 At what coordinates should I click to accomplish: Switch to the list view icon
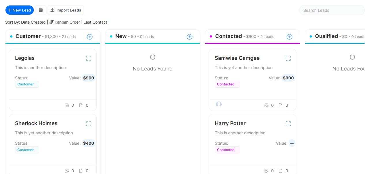coord(41,10)
